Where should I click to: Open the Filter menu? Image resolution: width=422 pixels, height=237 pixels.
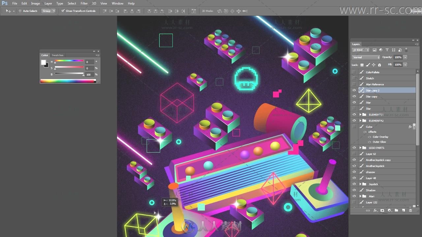pyautogui.click(x=84, y=3)
